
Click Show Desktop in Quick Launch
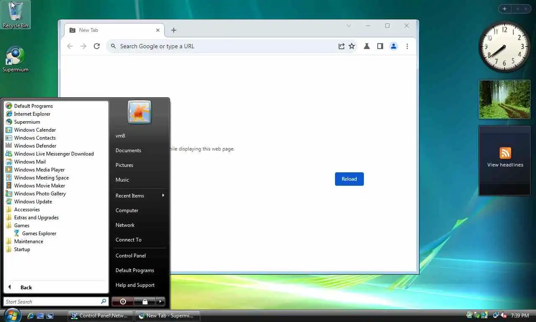tap(40, 316)
